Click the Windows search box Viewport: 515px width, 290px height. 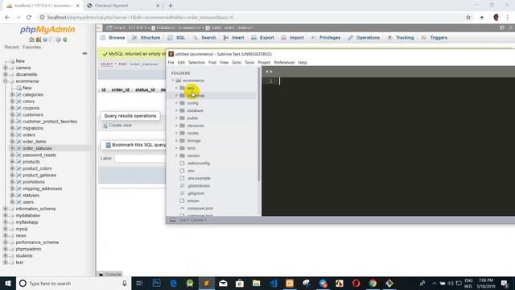point(73,283)
